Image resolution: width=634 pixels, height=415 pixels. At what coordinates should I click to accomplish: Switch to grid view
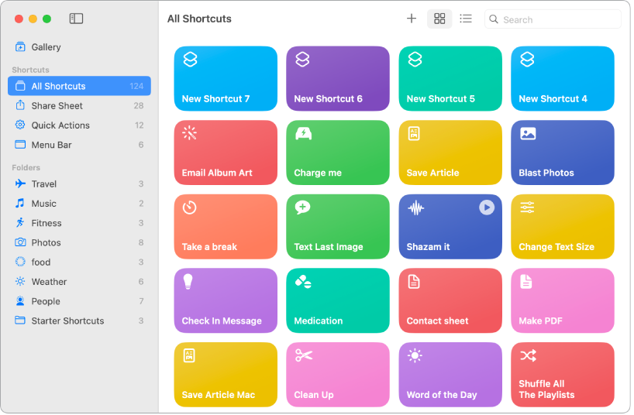coord(439,19)
